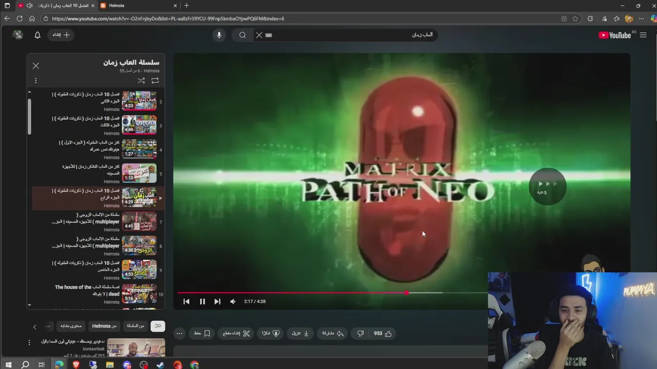Image resolution: width=657 pixels, height=369 pixels.
Task: Toggle playlist shuffle
Action: [x=141, y=80]
